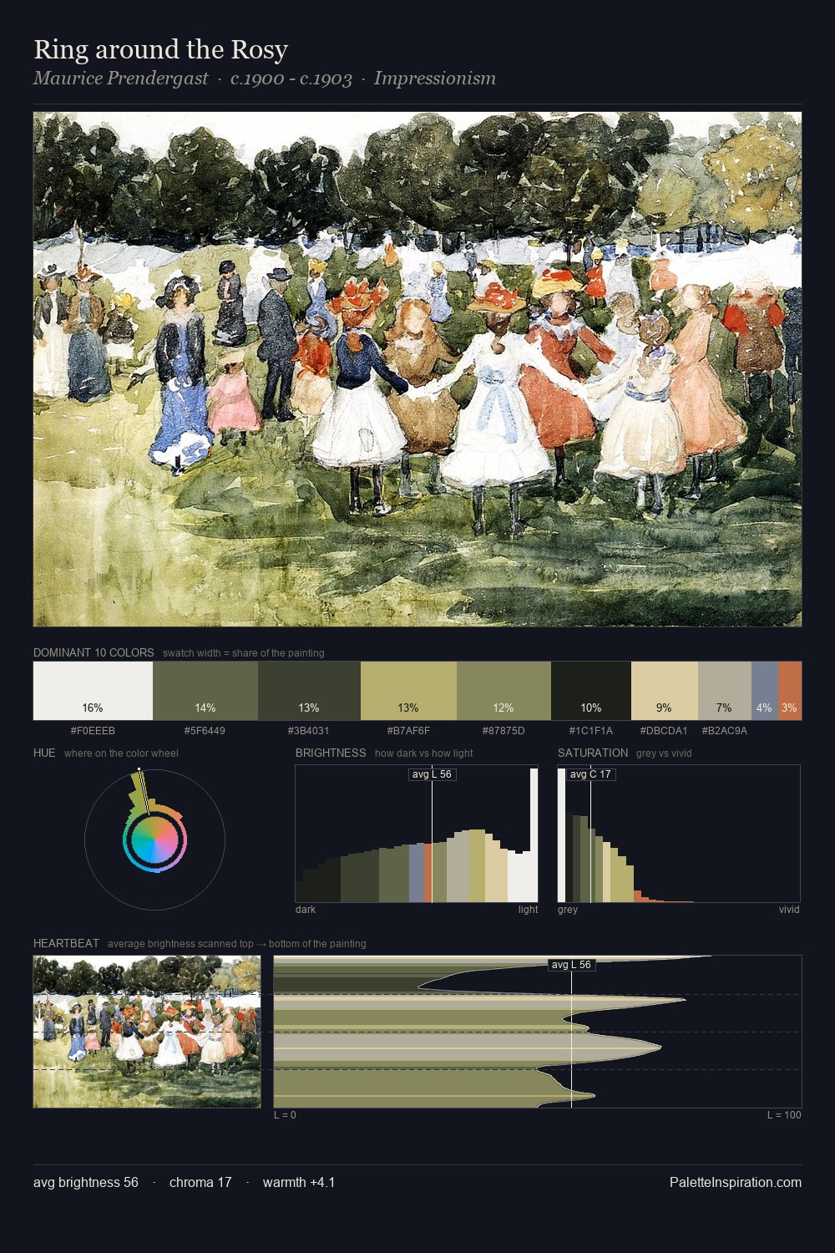Click the "BRIGHTNESS" section heading
The image size is (835, 1253).
(331, 753)
